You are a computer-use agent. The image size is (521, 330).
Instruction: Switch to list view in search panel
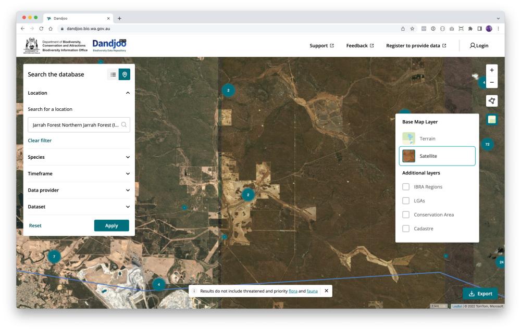tap(113, 75)
